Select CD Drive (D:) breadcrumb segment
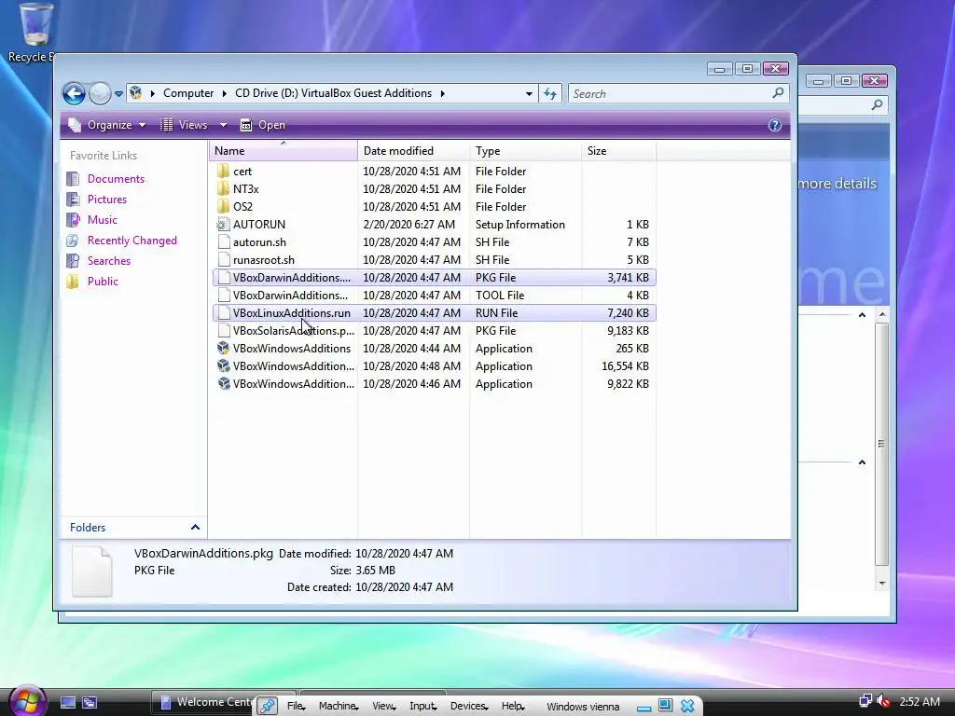955x716 pixels. click(334, 93)
